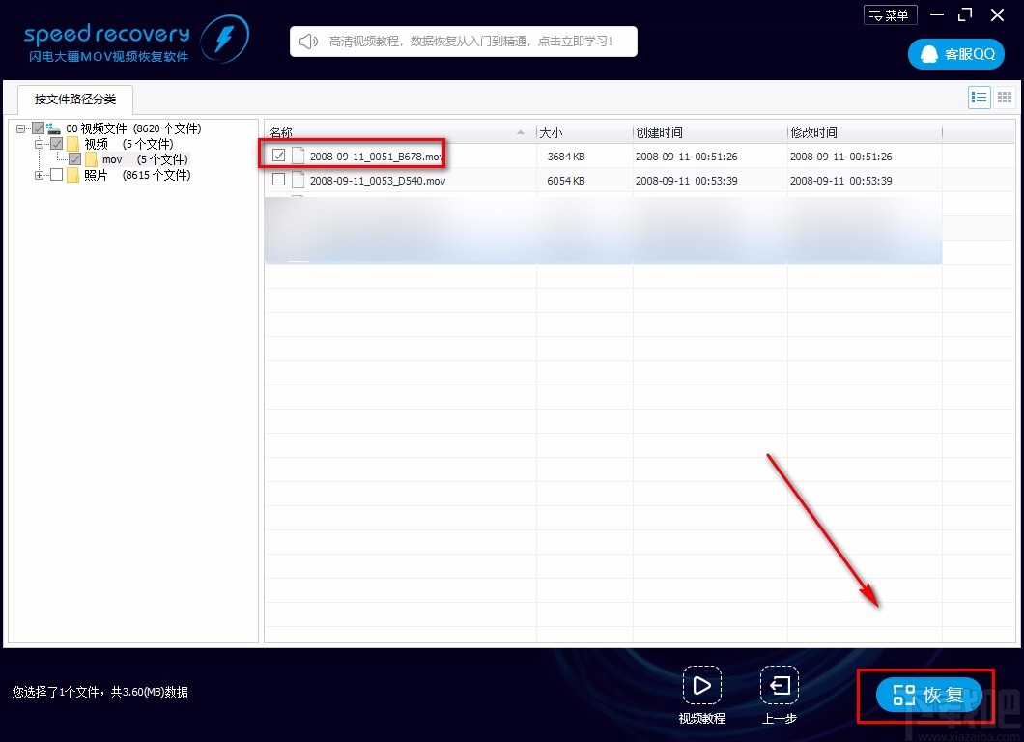Screen dimensions: 1024x742
Task: Expand the 照片 tree node
Action: click(x=40, y=175)
